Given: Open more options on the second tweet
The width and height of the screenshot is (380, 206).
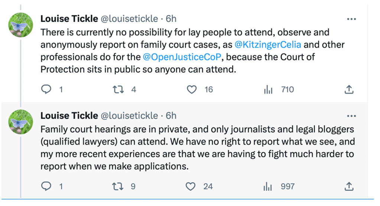Looking at the screenshot, I should click(351, 116).
